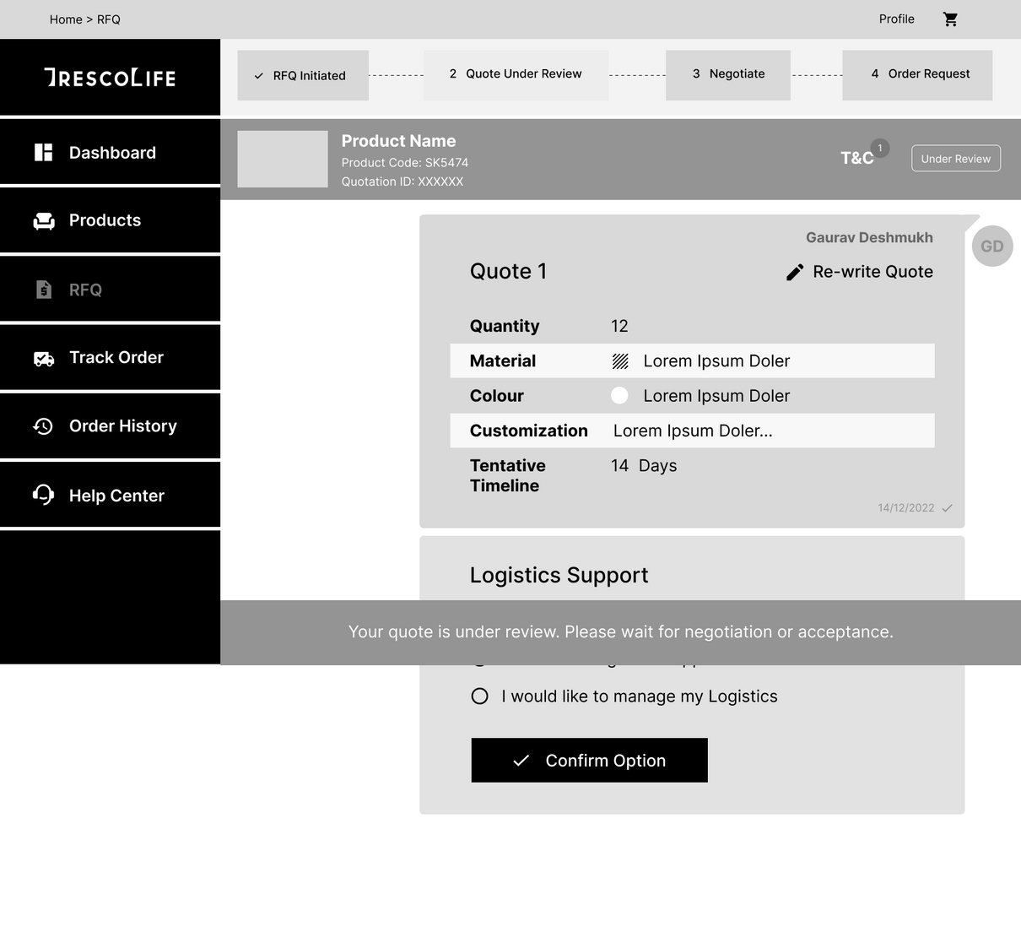Open the shopping cart icon
The image size is (1021, 932).
coord(950,19)
